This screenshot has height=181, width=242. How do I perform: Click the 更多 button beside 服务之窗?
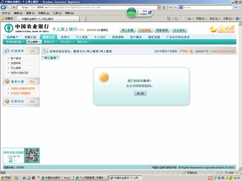[x=33, y=82]
